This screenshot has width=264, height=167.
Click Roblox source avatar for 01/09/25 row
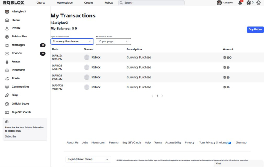(87, 87)
